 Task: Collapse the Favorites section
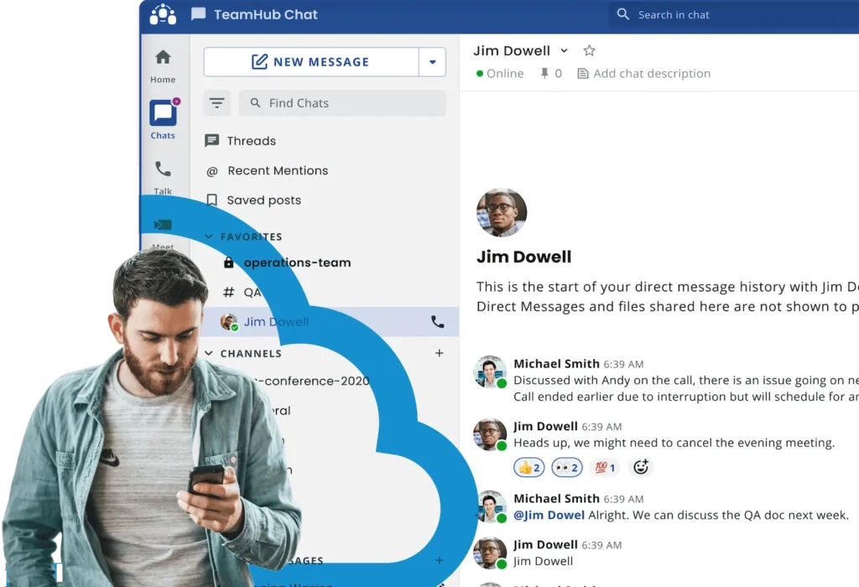pyautogui.click(x=209, y=237)
